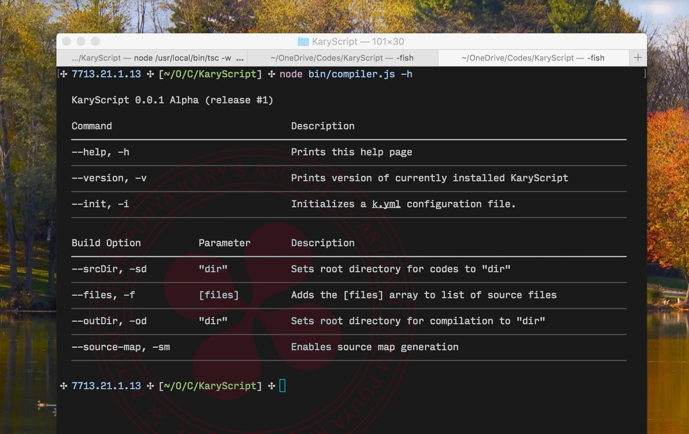
Task: Click the '[files]' parameter text
Action: 219,295
